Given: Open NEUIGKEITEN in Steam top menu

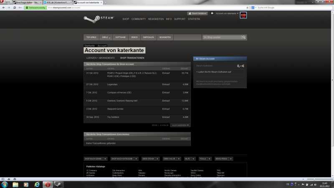Looking at the screenshot, I should click(156, 19).
